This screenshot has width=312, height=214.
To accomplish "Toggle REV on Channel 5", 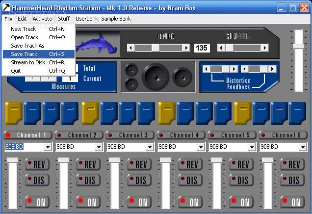I will [241, 164].
